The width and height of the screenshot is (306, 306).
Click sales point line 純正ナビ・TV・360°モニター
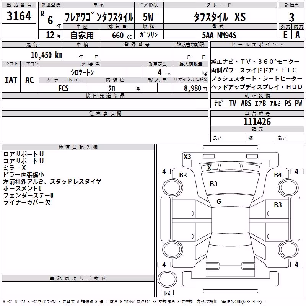[255, 62]
